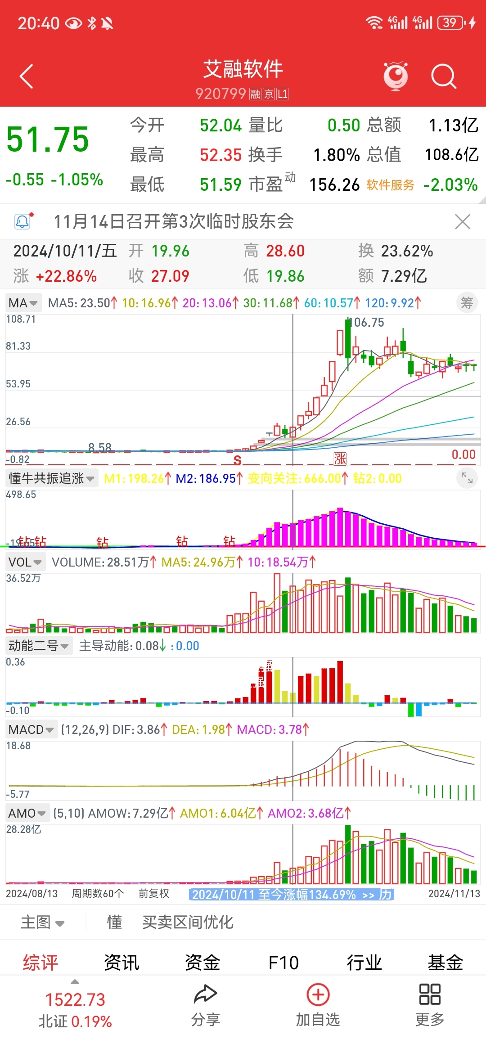
Task: Open the 懂牛共振追涨 indicator dropdown
Action: click(x=52, y=478)
